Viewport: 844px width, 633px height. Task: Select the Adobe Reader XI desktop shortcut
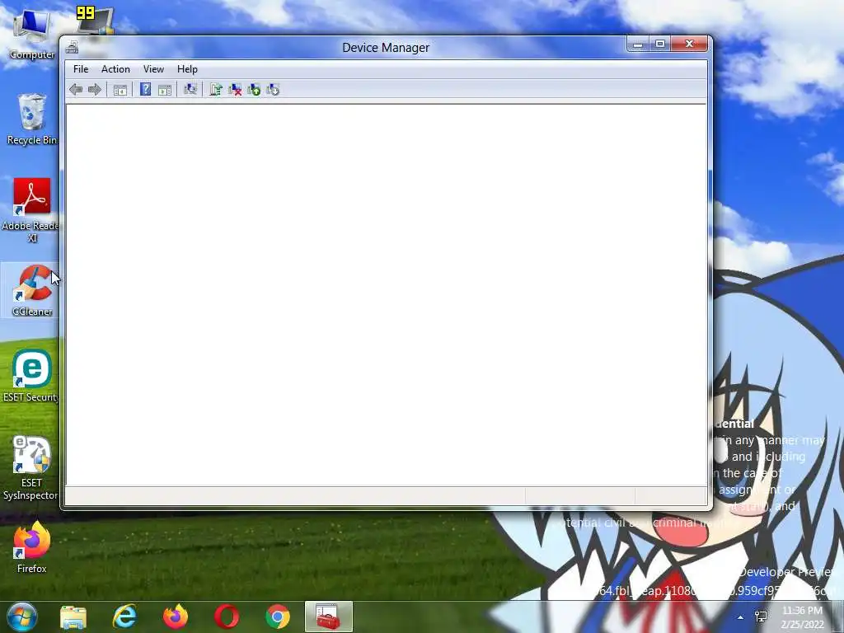[32, 210]
